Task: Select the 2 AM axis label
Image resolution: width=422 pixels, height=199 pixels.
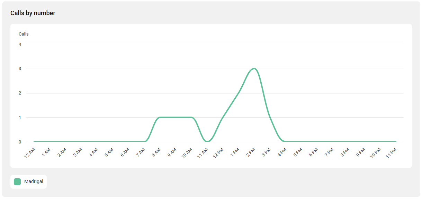Action: click(61, 152)
